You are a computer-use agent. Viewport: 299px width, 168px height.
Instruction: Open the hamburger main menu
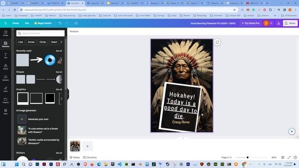click(x=6, y=23)
